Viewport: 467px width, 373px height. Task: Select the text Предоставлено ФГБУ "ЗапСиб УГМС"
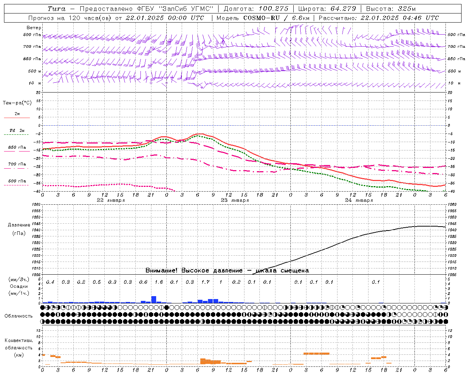click(x=146, y=9)
